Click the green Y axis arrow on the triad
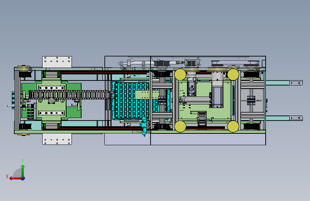 click(x=23, y=171)
